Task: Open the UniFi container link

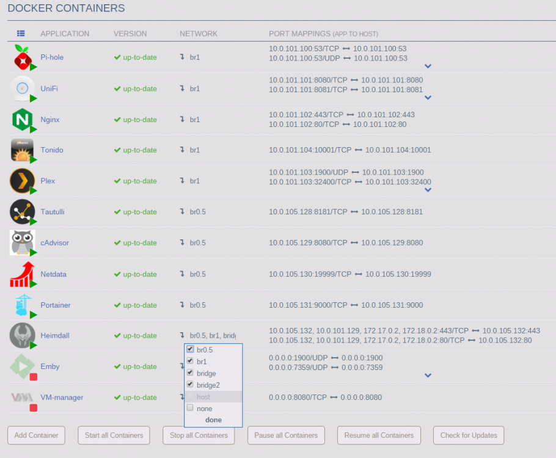Action: pyautogui.click(x=49, y=89)
